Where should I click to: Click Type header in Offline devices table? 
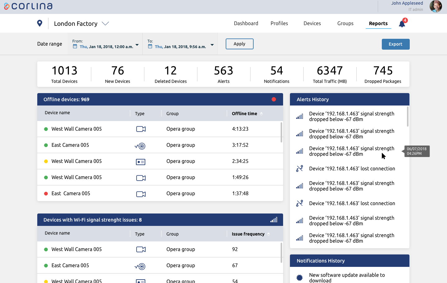point(140,114)
